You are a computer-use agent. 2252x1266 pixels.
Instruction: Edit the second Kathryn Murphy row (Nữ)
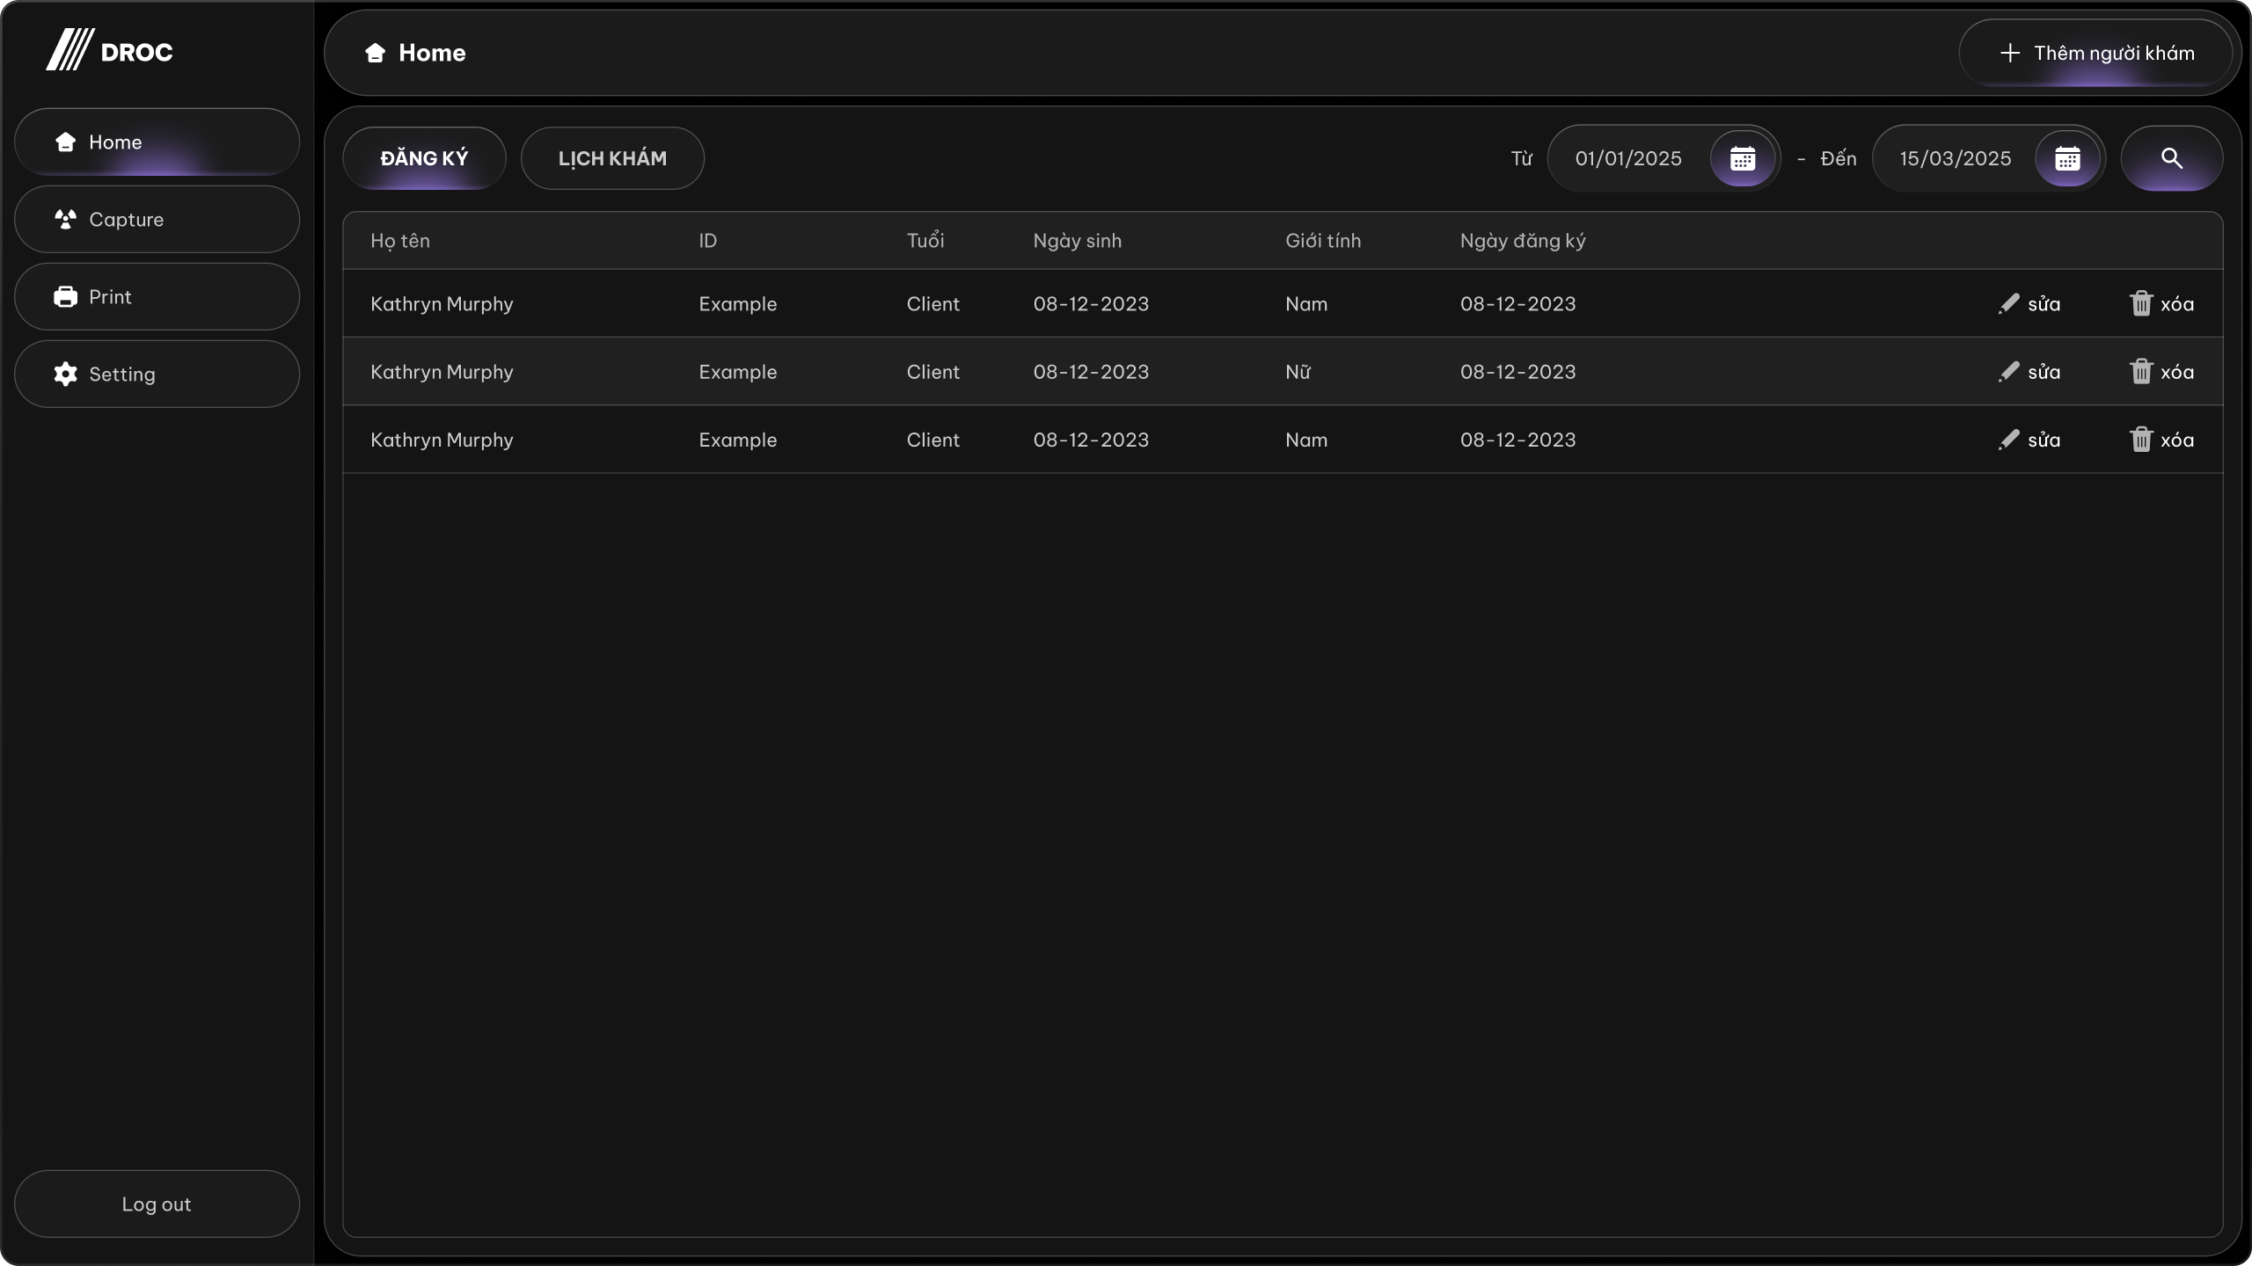click(x=2029, y=372)
